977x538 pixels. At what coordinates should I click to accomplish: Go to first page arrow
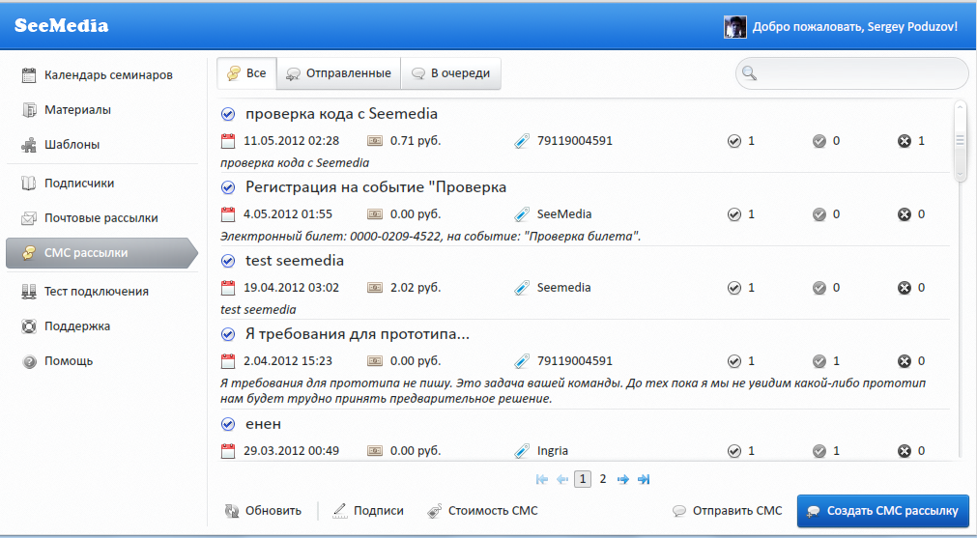[x=542, y=479]
